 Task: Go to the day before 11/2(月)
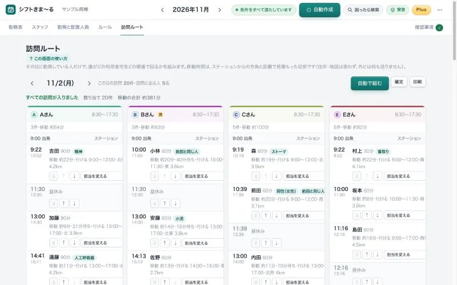[x=32, y=83]
